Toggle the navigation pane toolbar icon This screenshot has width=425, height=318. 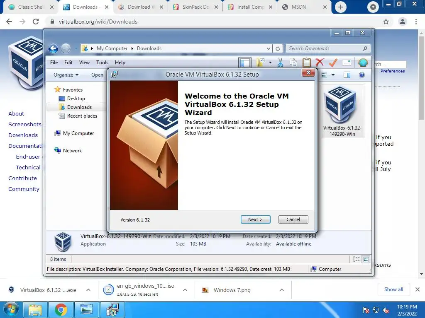tap(245, 63)
